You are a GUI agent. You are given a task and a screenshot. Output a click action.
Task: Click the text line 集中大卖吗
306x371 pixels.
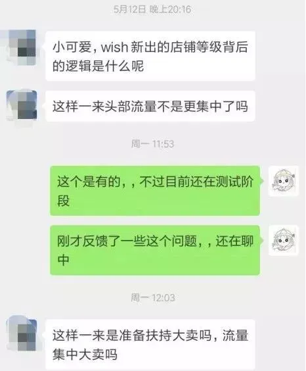point(85,354)
